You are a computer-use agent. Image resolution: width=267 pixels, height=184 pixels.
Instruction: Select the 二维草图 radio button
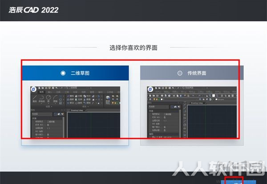(63, 73)
